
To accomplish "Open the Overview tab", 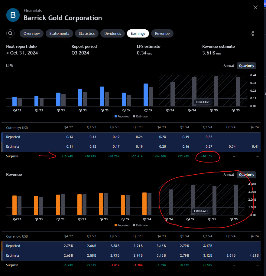I will pos(32,34).
